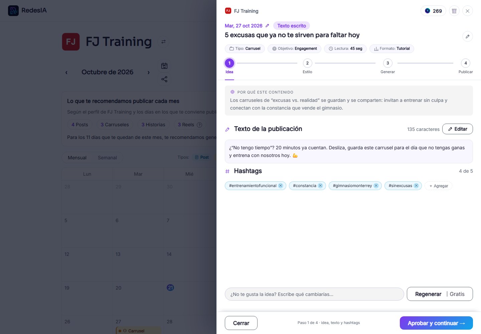Image resolution: width=481 pixels, height=334 pixels.
Task: Click Regenerar Gratis button
Action: coord(440,294)
